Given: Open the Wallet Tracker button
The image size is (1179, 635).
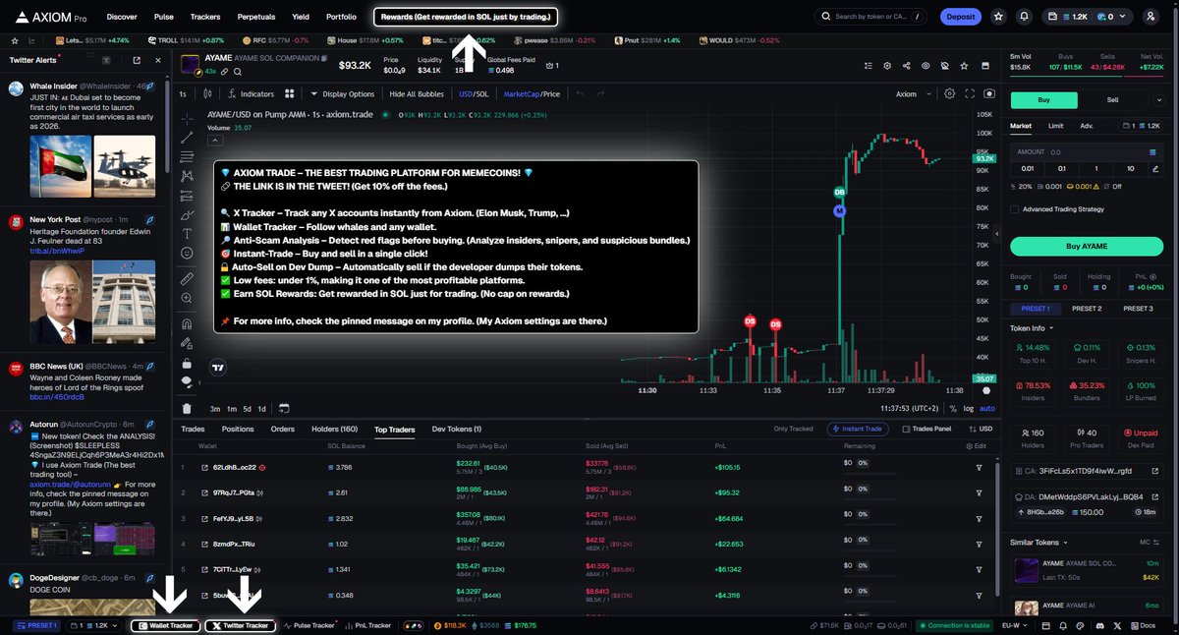Looking at the screenshot, I should tap(165, 625).
